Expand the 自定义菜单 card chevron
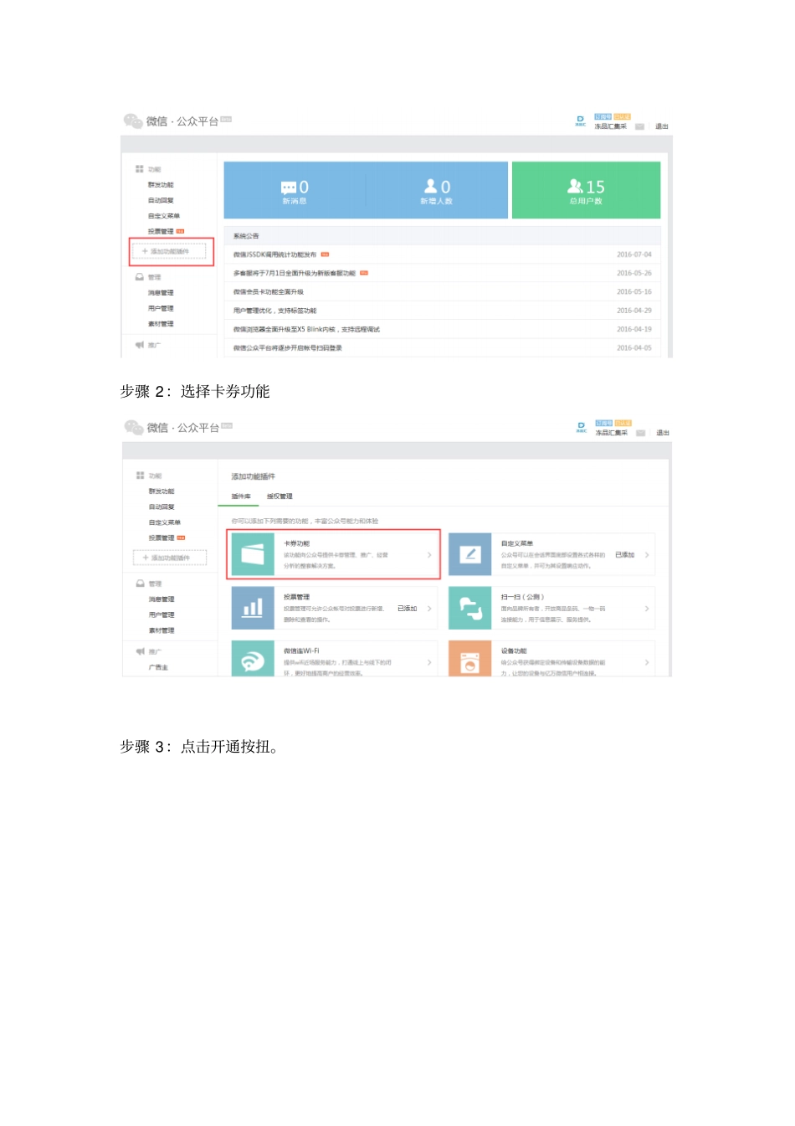The width and height of the screenshot is (795, 1126). tap(647, 555)
